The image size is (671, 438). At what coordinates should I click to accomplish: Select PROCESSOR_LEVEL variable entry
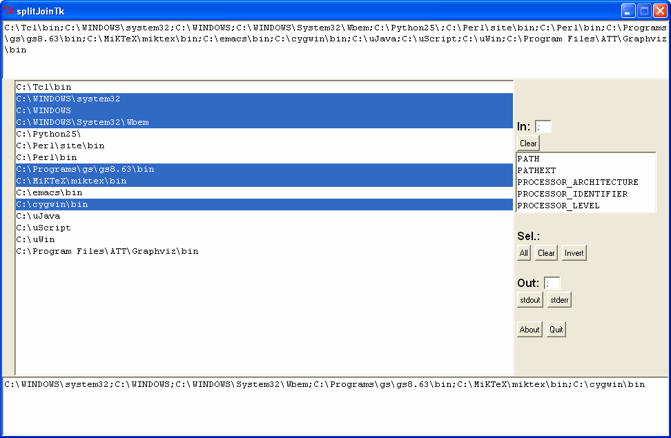click(x=558, y=206)
